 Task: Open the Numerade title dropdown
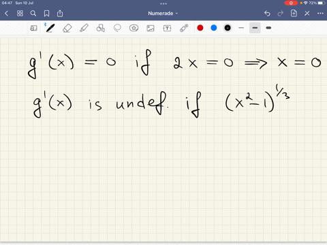click(x=163, y=14)
